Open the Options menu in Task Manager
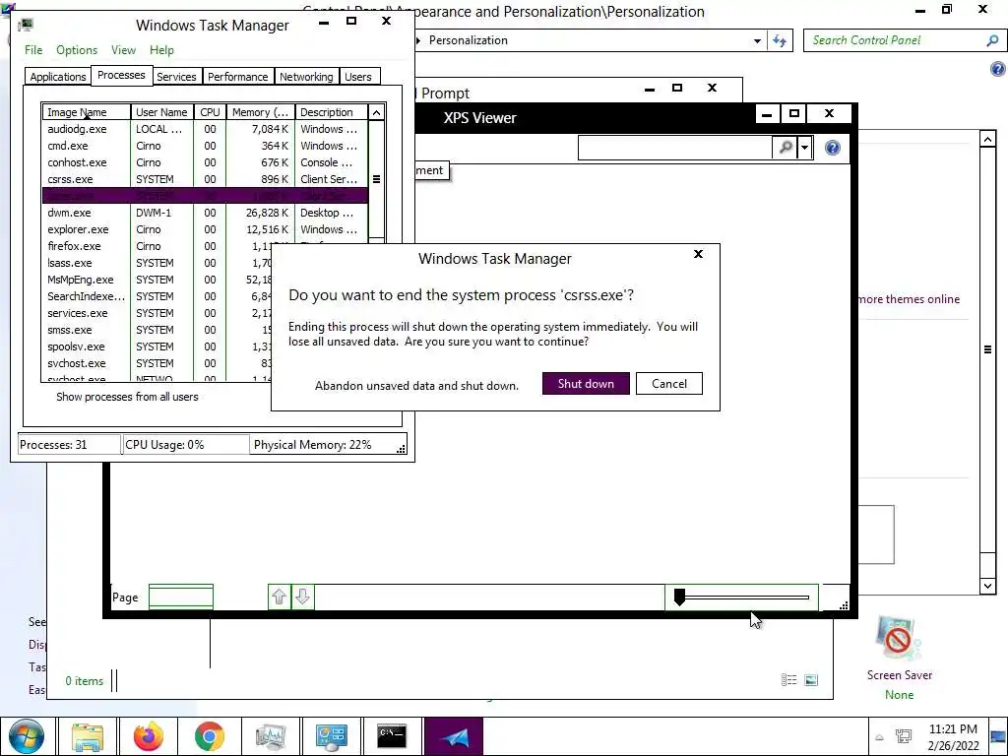 pyautogui.click(x=77, y=50)
